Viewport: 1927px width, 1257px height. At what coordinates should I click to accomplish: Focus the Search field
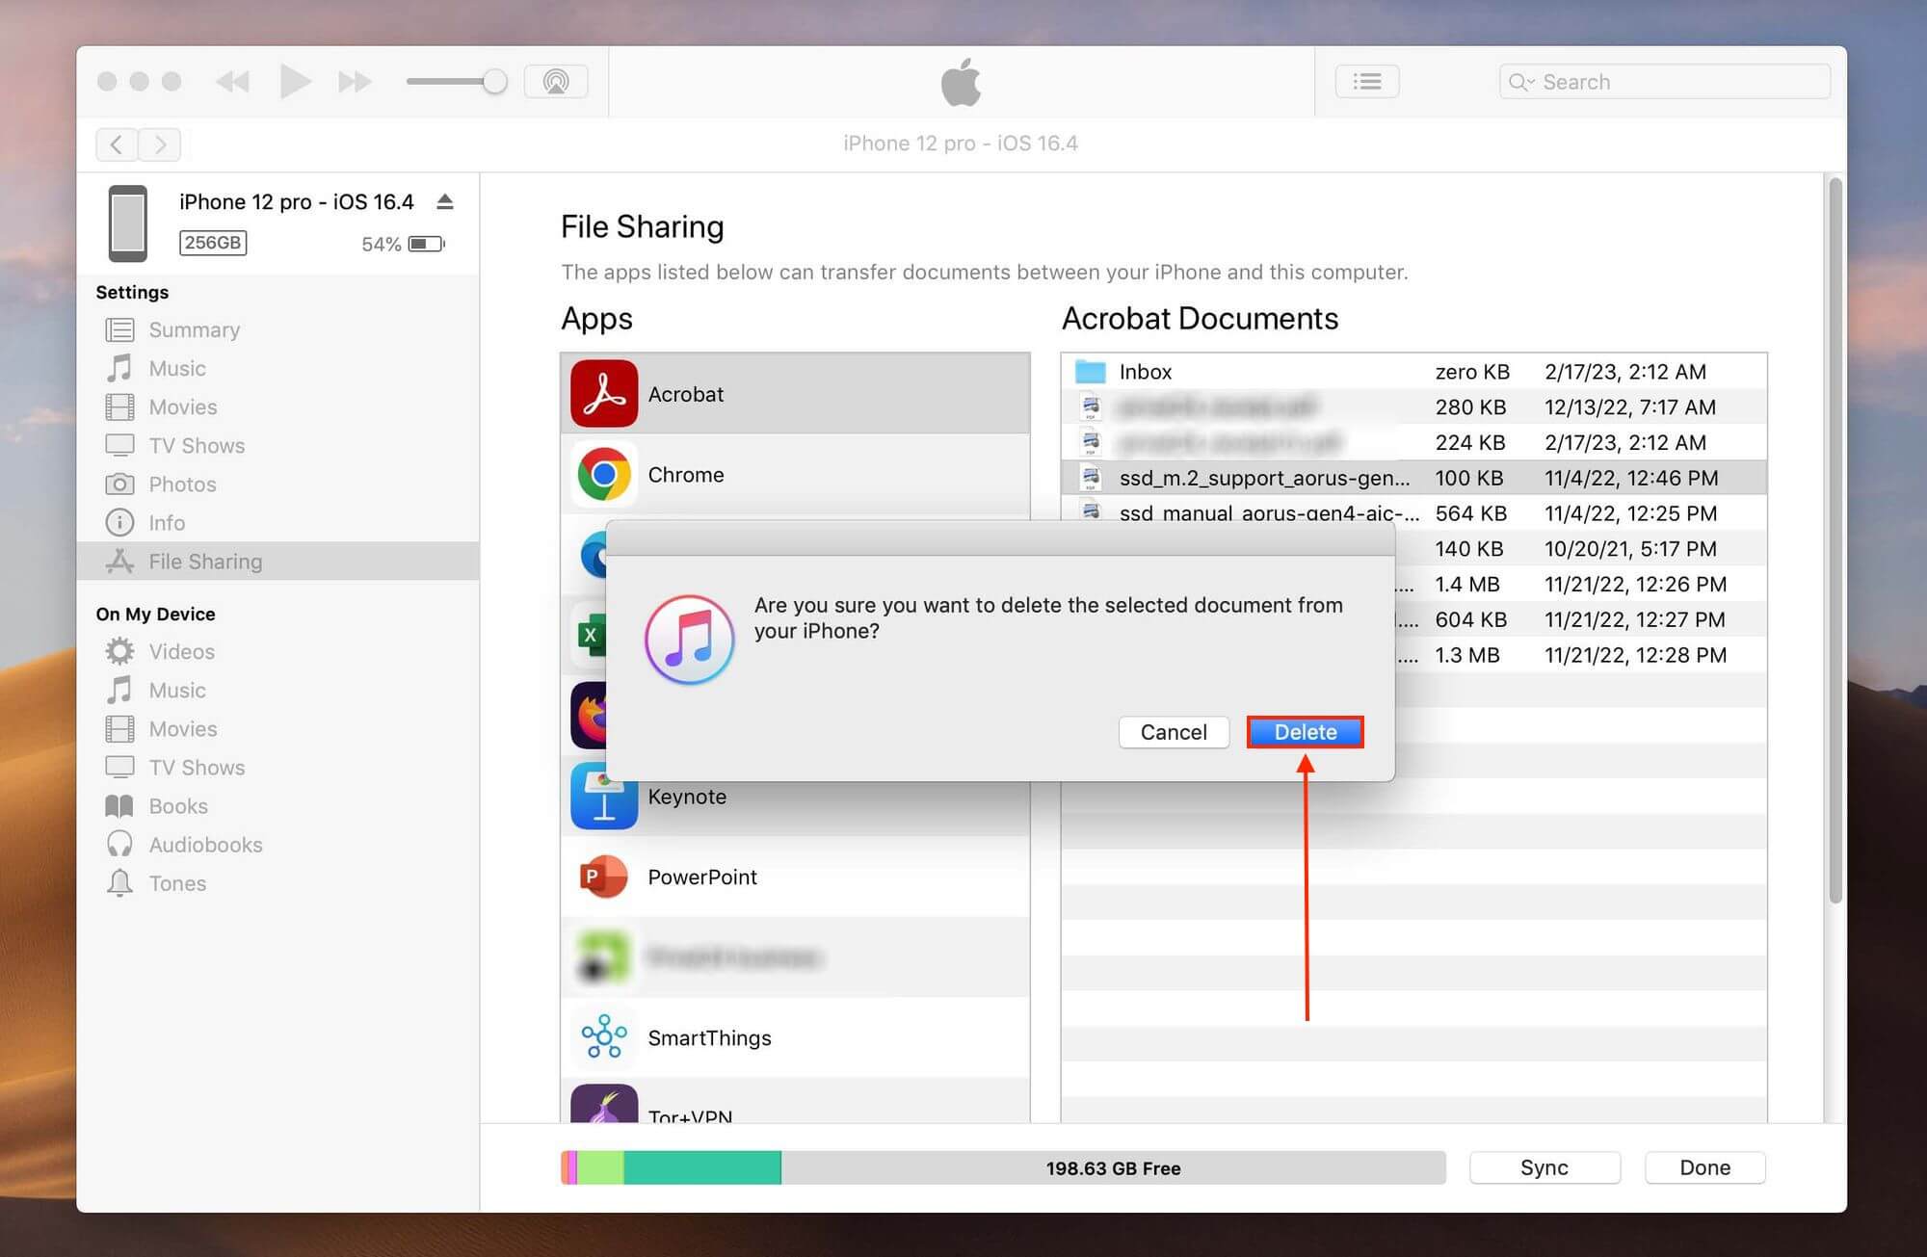1664,82
